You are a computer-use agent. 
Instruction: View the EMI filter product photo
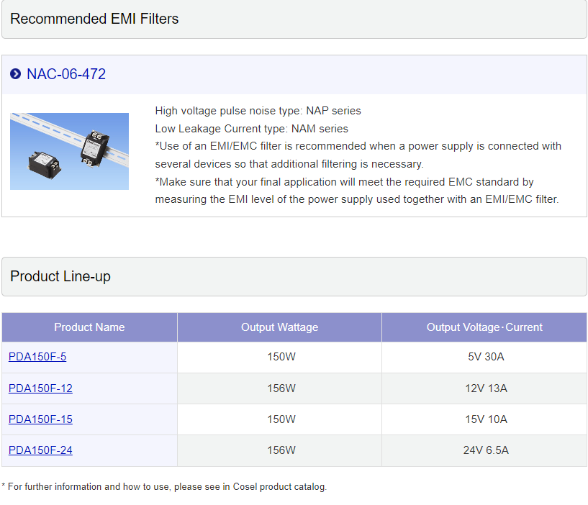pos(69,151)
